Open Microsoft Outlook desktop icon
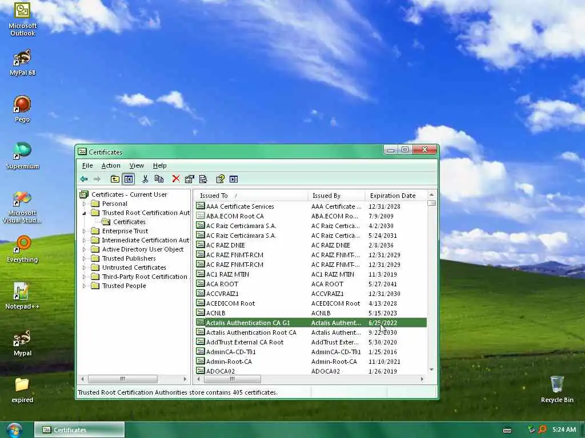Image resolution: width=585 pixels, height=438 pixels. 22,19
